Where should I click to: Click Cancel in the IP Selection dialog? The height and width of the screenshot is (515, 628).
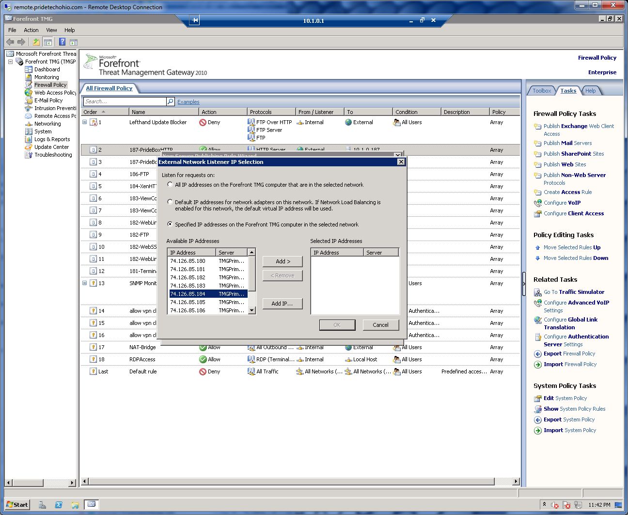380,325
